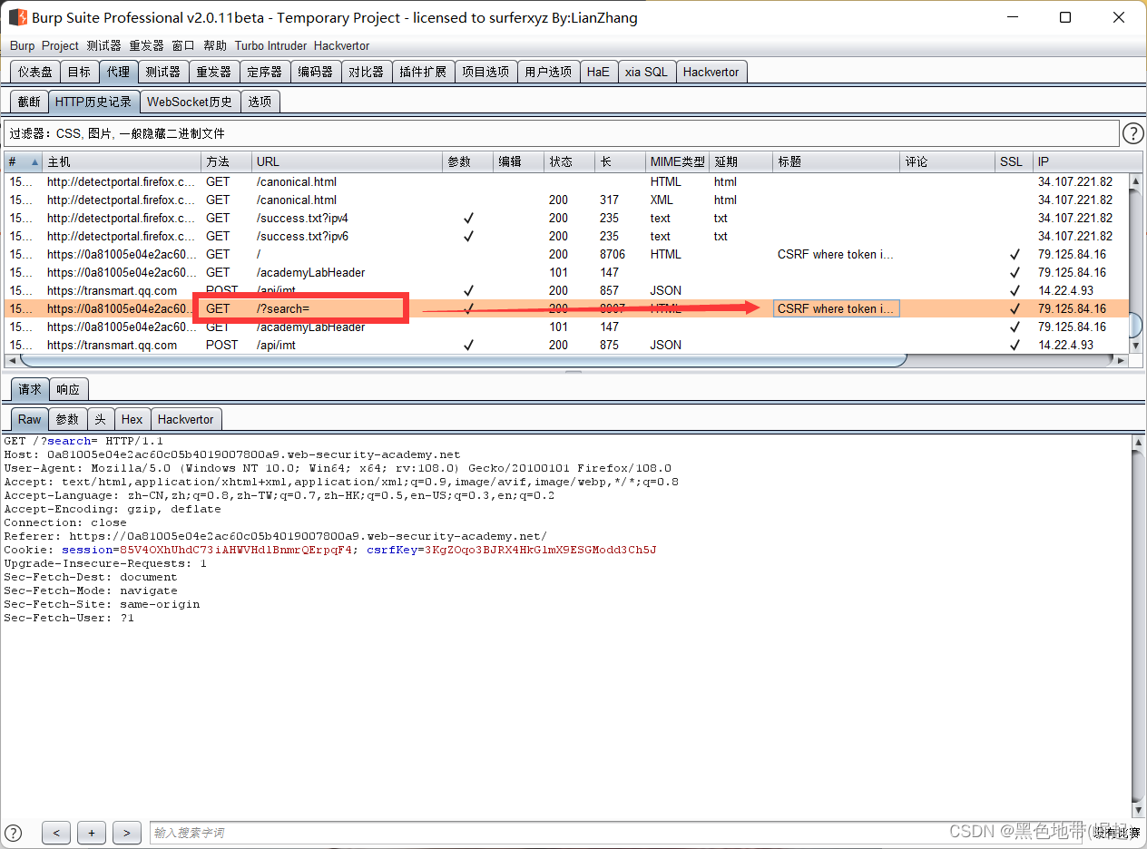Open the Burp menu
Image resolution: width=1147 pixels, height=849 pixels.
click(23, 45)
